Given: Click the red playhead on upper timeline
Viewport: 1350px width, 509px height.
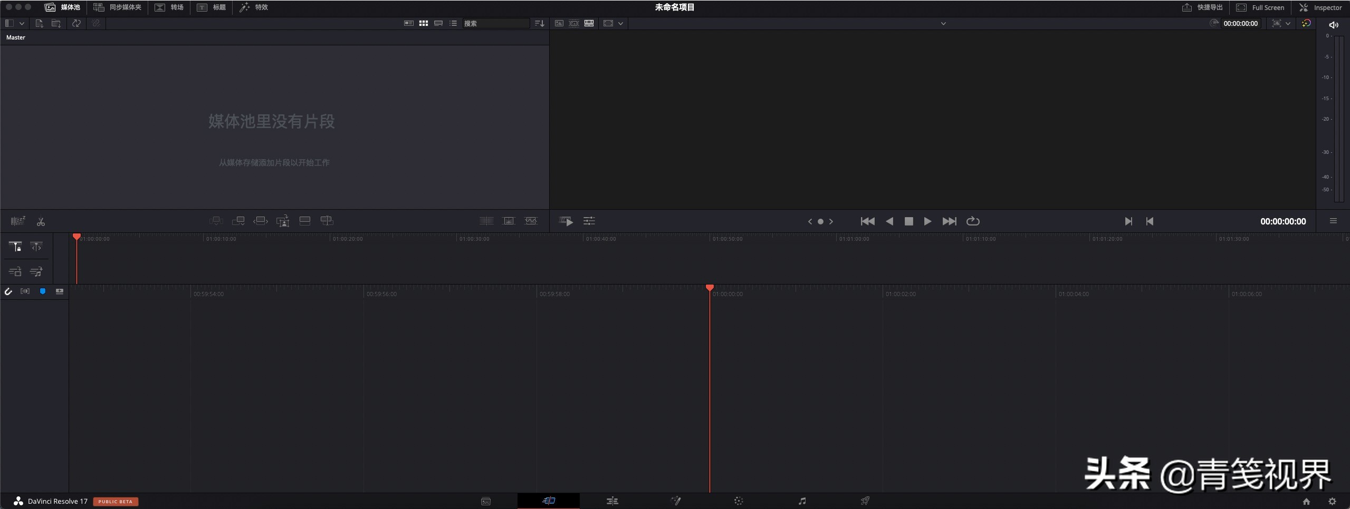Looking at the screenshot, I should [77, 238].
